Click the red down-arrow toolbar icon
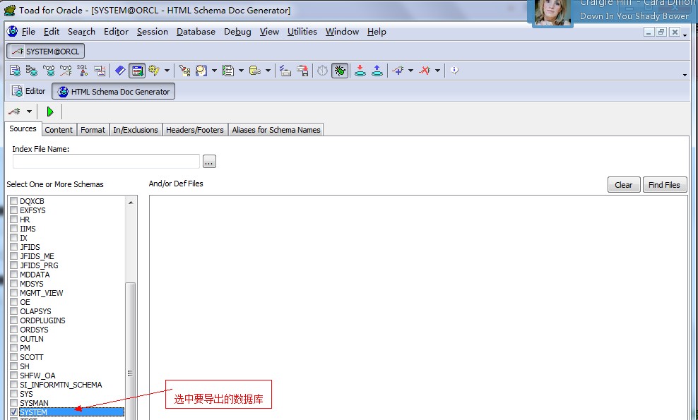 [x=360, y=71]
